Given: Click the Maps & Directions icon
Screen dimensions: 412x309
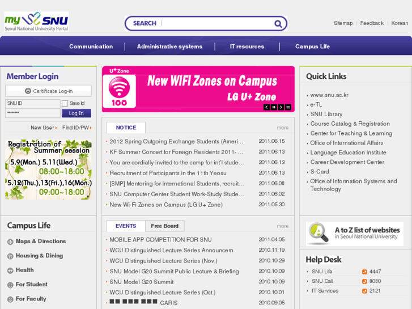Looking at the screenshot, I should pos(10,242).
